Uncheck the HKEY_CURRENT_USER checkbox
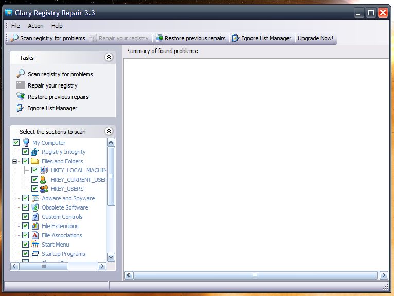The image size is (394, 296). click(x=34, y=179)
